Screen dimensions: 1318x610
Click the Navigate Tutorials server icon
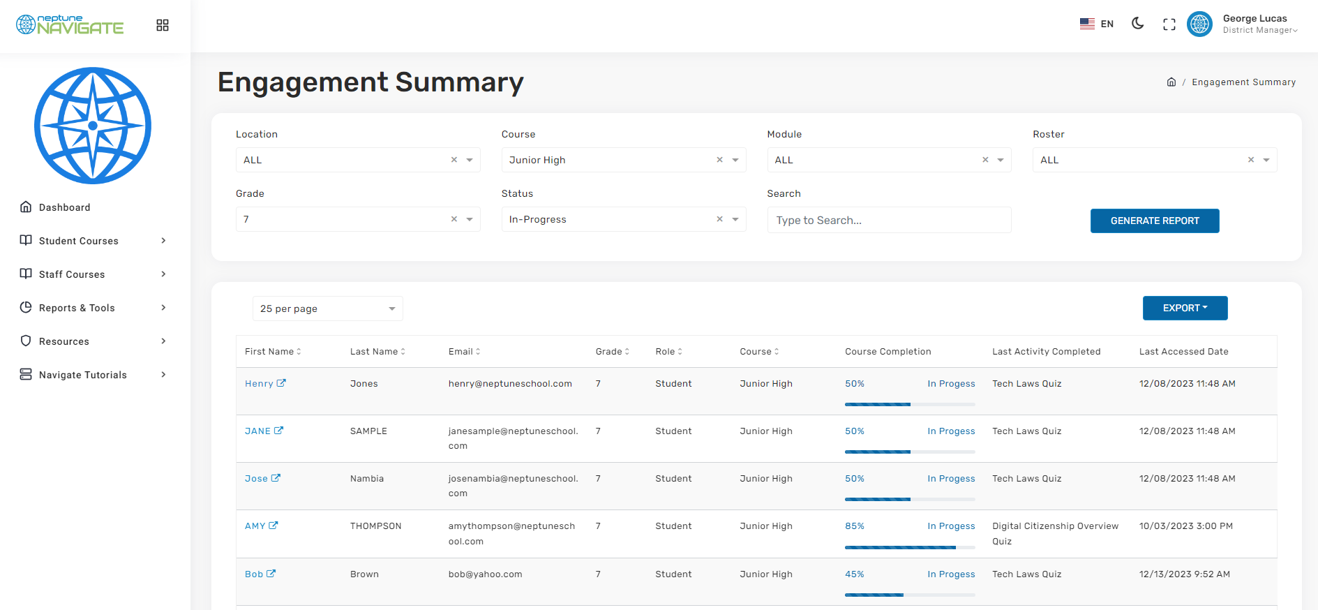coord(26,374)
